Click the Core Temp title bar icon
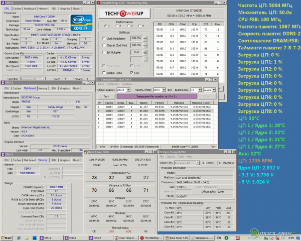 click(161, 152)
